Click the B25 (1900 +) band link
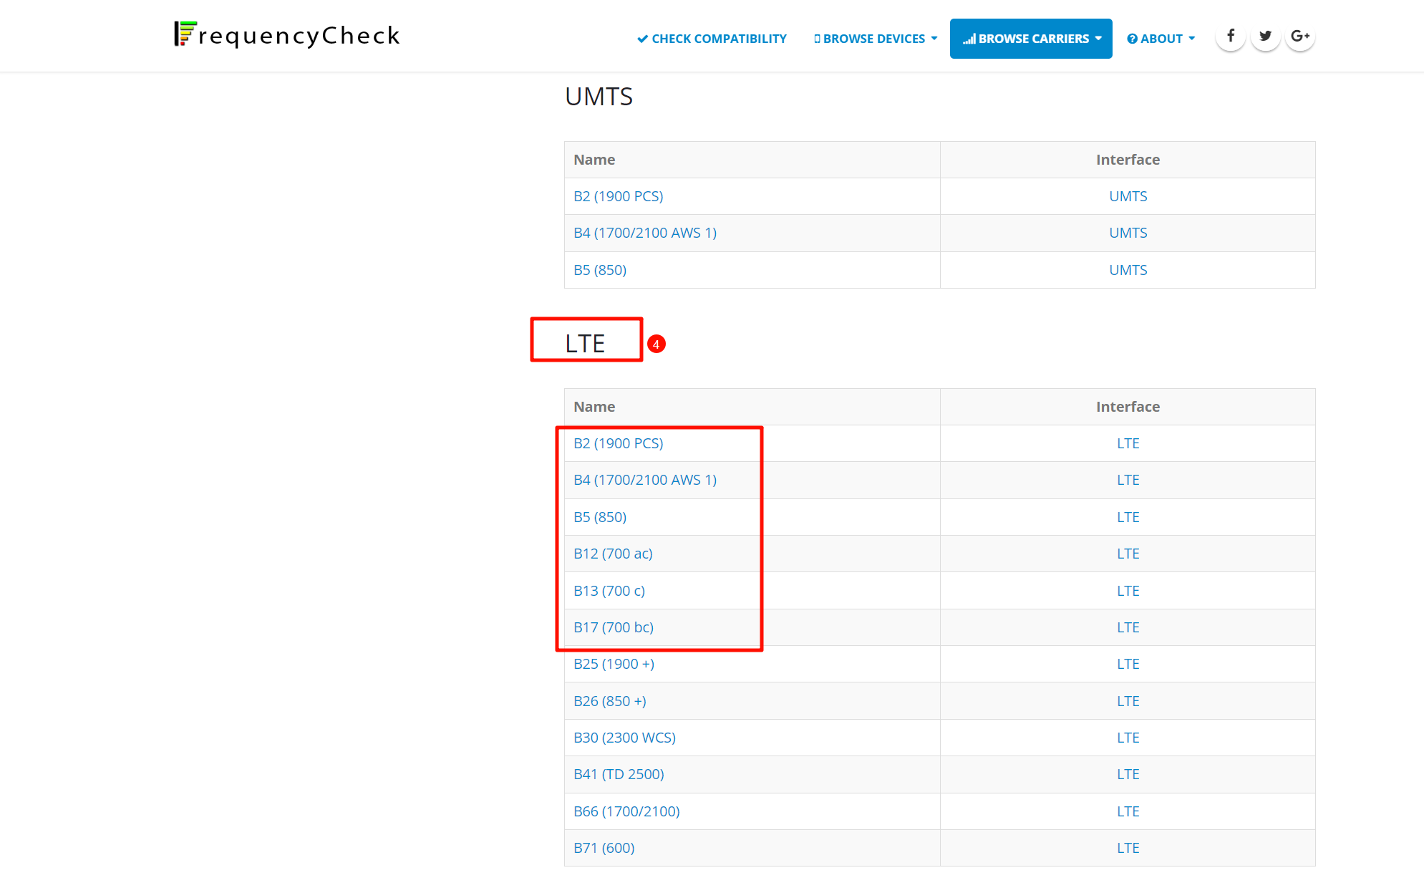 (x=614, y=664)
